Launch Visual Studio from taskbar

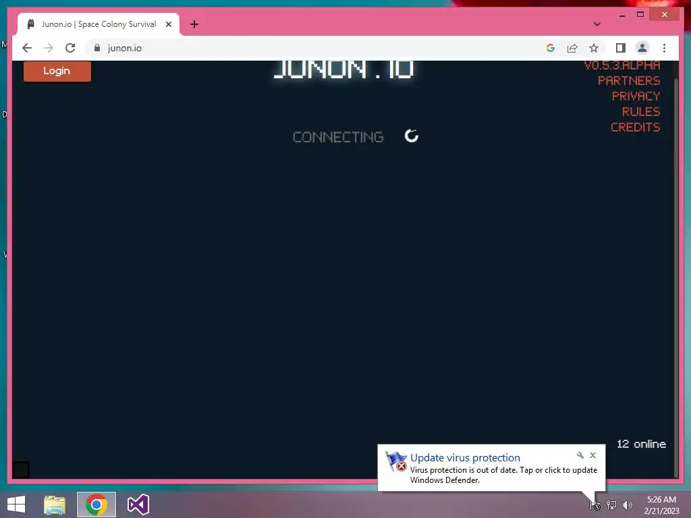tap(138, 505)
